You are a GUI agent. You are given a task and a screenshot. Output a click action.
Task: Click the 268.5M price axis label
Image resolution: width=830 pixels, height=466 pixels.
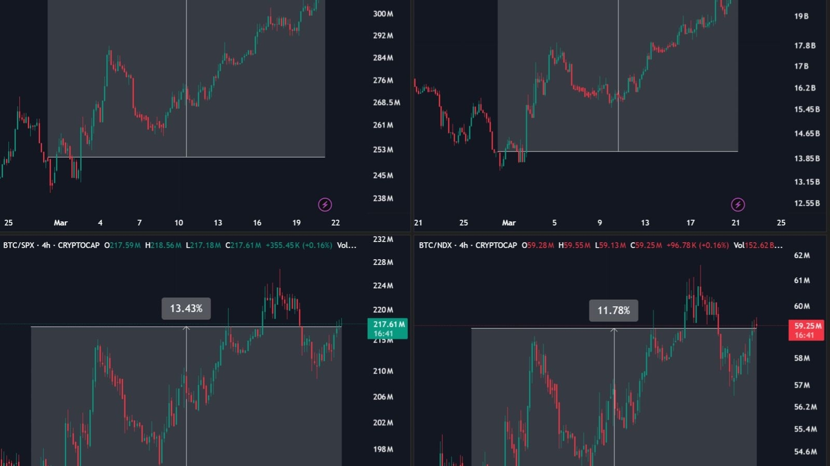click(x=386, y=103)
